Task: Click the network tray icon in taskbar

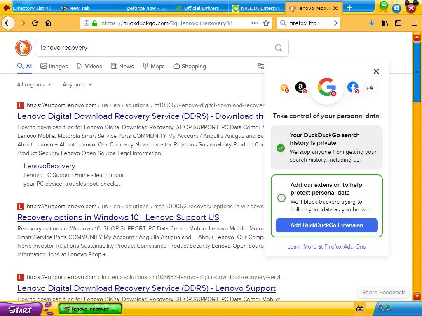Action: coord(388,308)
